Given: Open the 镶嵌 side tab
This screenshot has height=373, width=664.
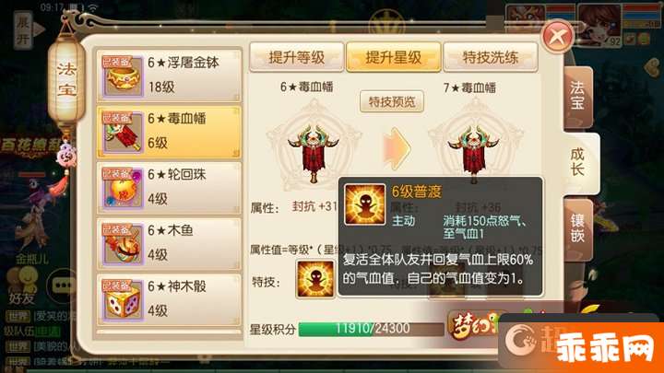Looking at the screenshot, I should [577, 228].
